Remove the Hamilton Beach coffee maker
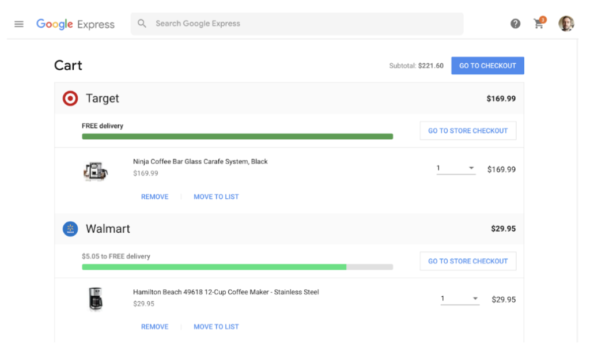Image resolution: width=590 pixels, height=359 pixels. pyautogui.click(x=154, y=327)
